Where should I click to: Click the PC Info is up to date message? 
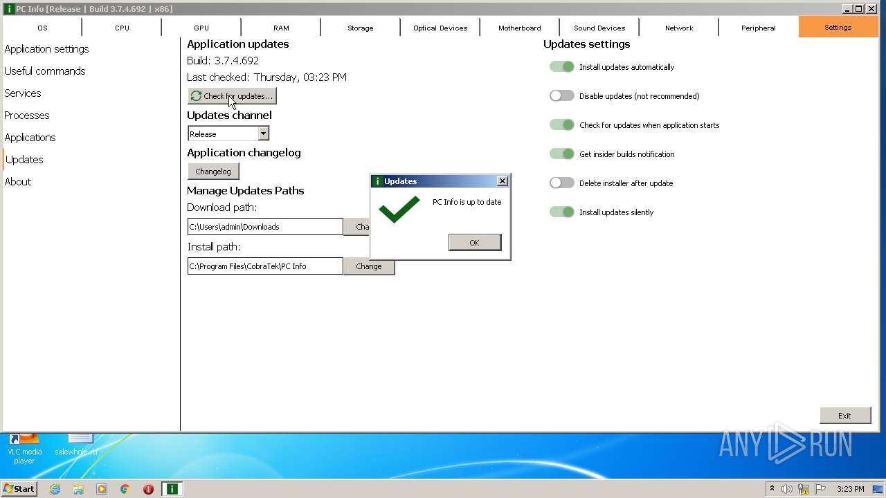(x=467, y=202)
